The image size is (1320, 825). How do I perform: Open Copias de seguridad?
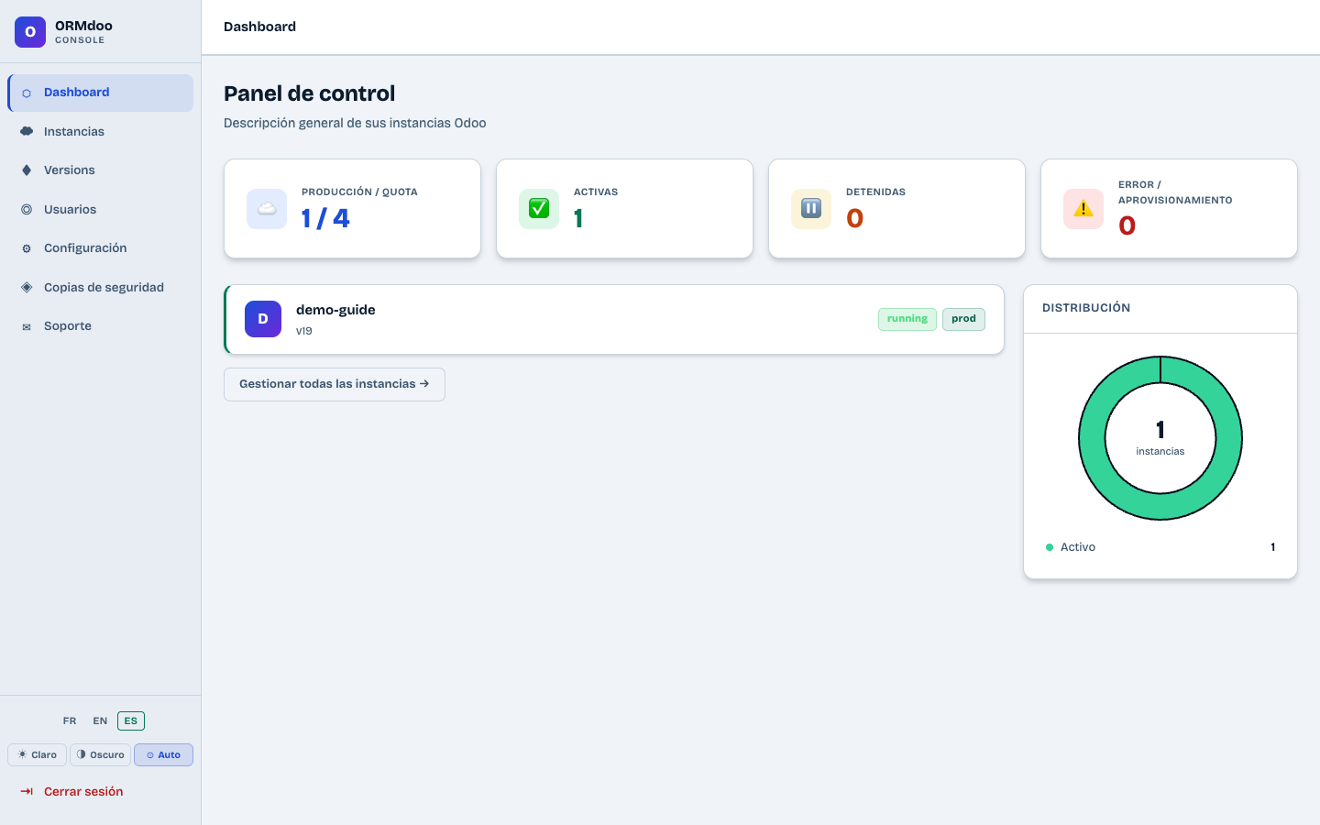(x=101, y=288)
